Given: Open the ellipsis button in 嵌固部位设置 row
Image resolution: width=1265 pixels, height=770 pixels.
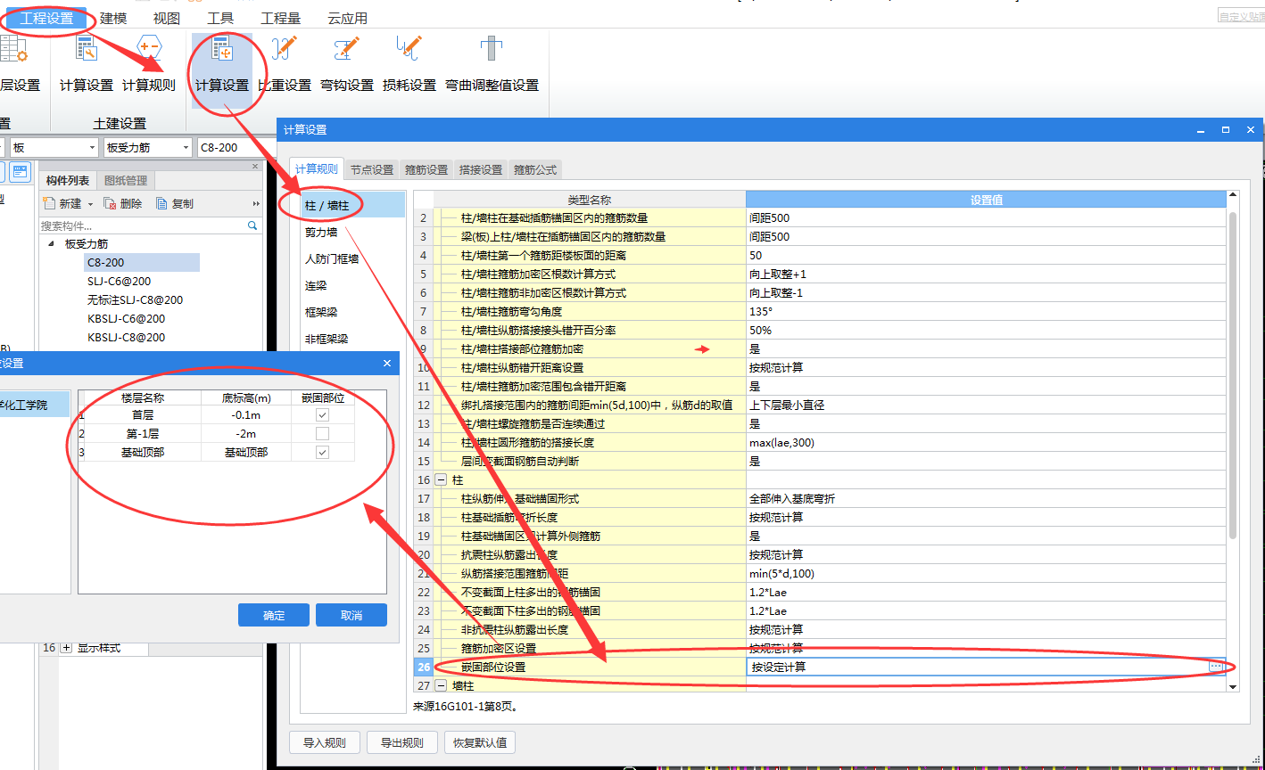Looking at the screenshot, I should [1216, 667].
